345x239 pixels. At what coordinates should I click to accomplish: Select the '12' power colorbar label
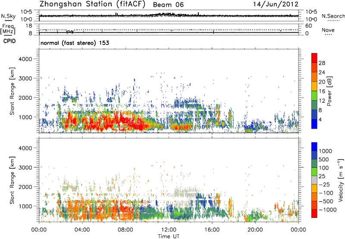[x=322, y=101]
